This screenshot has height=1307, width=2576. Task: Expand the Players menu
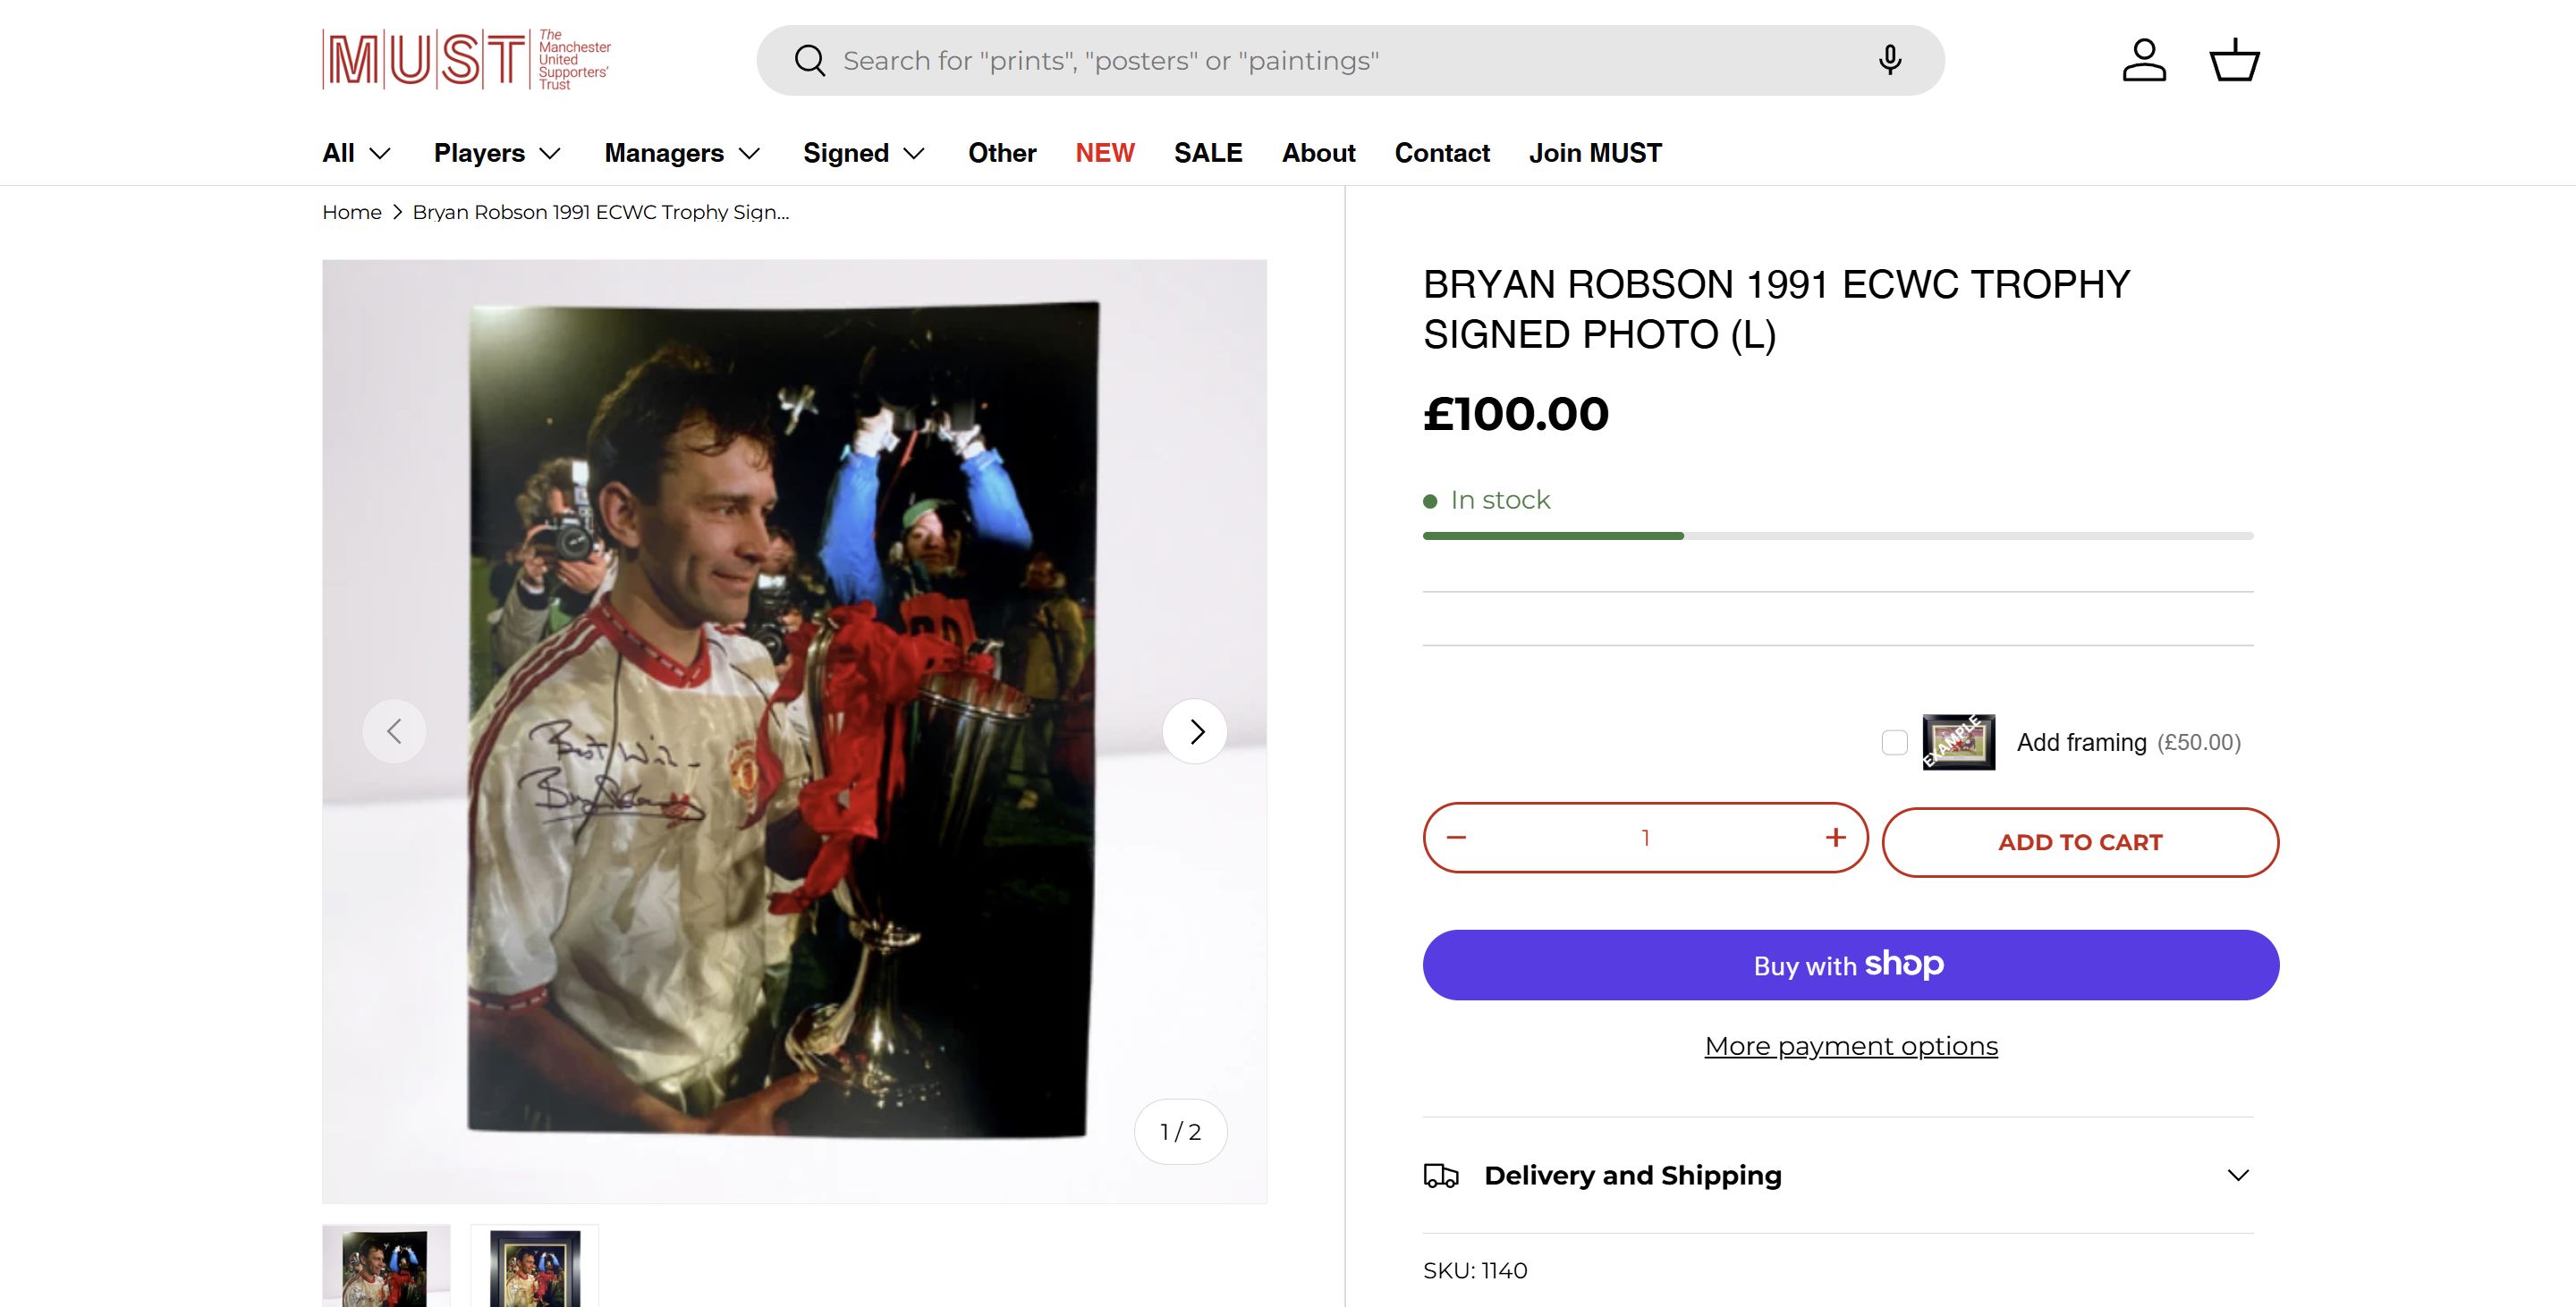pyautogui.click(x=497, y=153)
